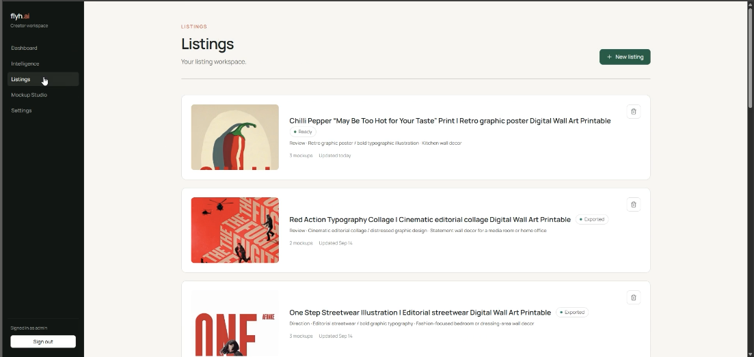The height and width of the screenshot is (357, 754).
Task: Click the Listings page heading
Action: (x=207, y=44)
